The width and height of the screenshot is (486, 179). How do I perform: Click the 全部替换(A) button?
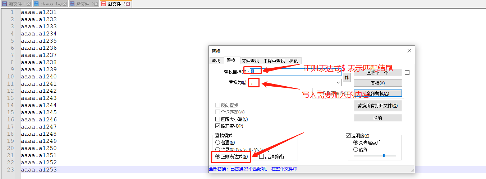[x=378, y=93]
